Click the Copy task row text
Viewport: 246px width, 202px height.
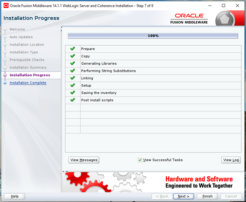[86, 56]
